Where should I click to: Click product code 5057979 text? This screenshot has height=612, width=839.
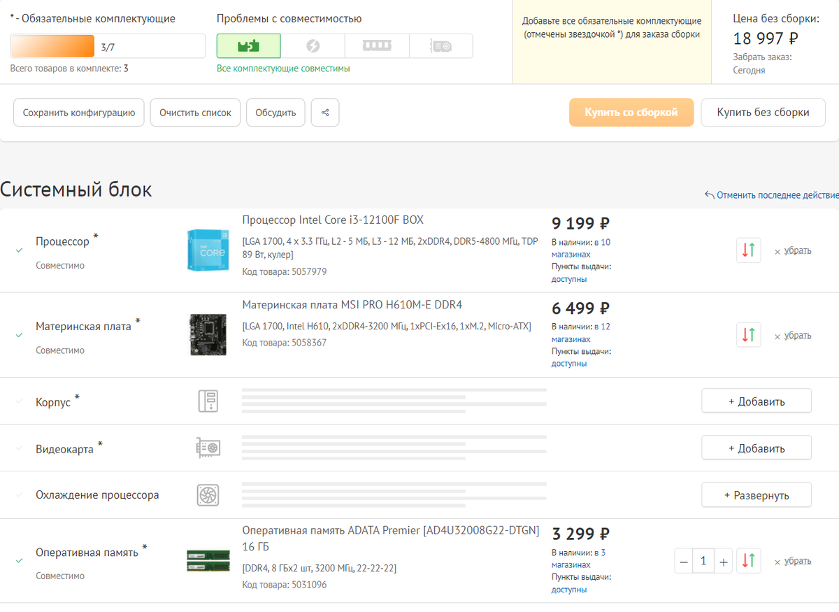click(x=285, y=271)
